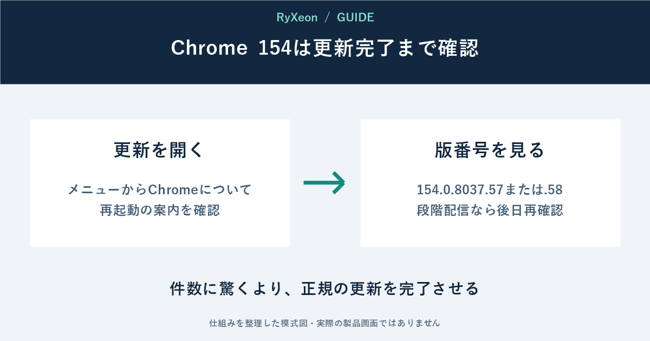The height and width of the screenshot is (341, 650).
Task: Click the '版番号を見る' card heading
Action: [490, 150]
